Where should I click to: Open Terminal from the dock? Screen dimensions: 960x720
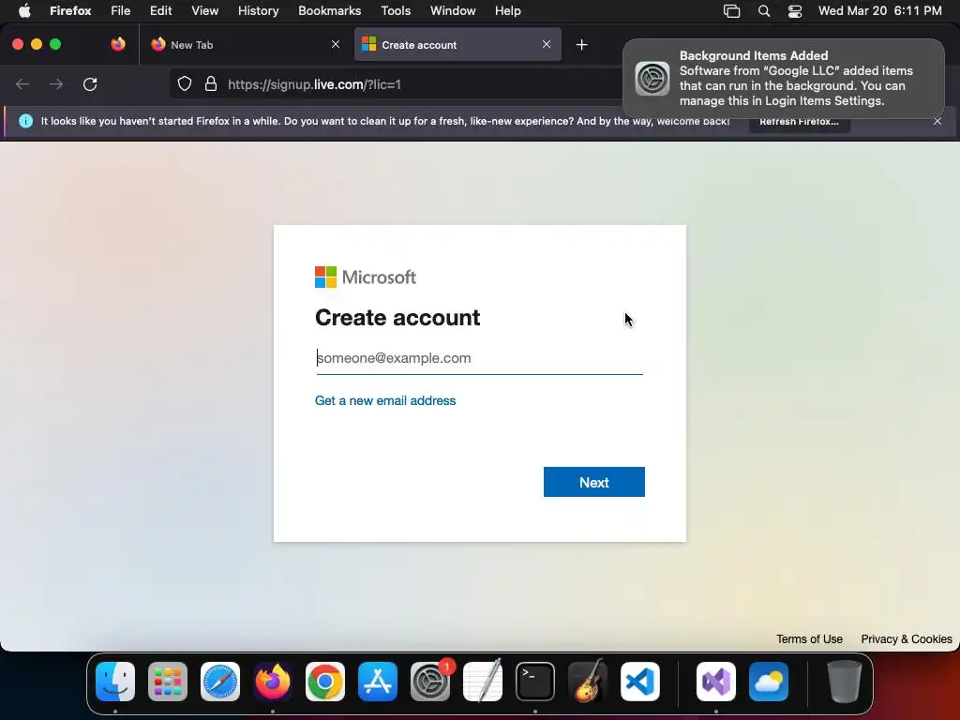[535, 682]
